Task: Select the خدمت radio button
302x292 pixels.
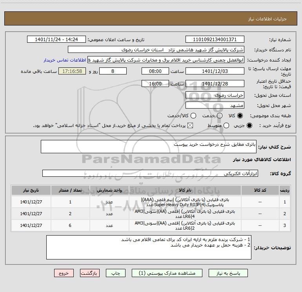Action: pyautogui.click(x=220, y=116)
